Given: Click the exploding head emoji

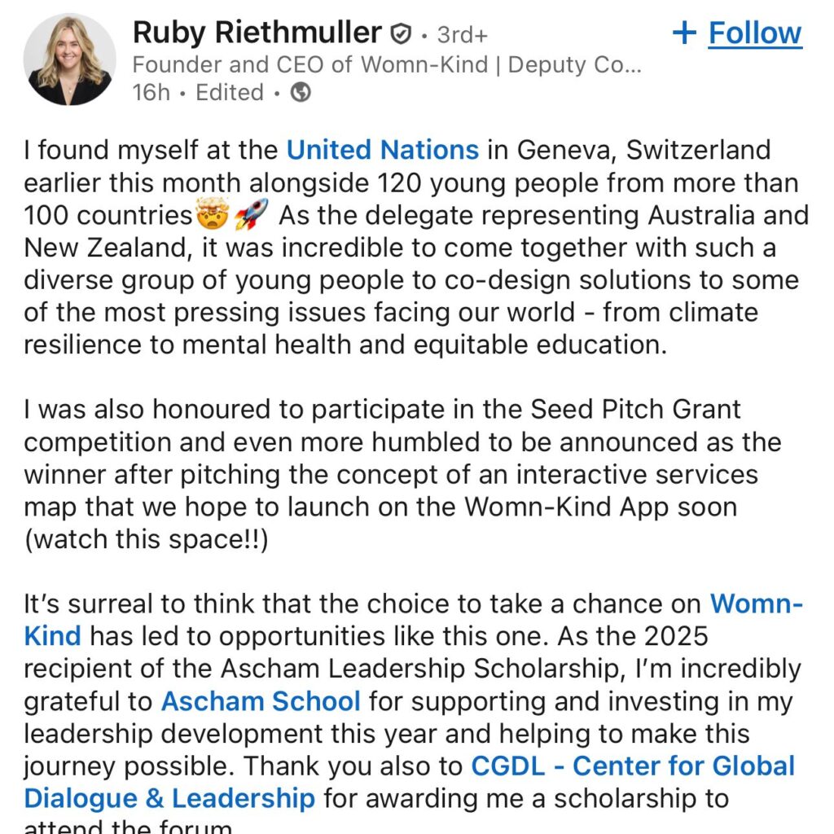Looking at the screenshot, I should (212, 216).
